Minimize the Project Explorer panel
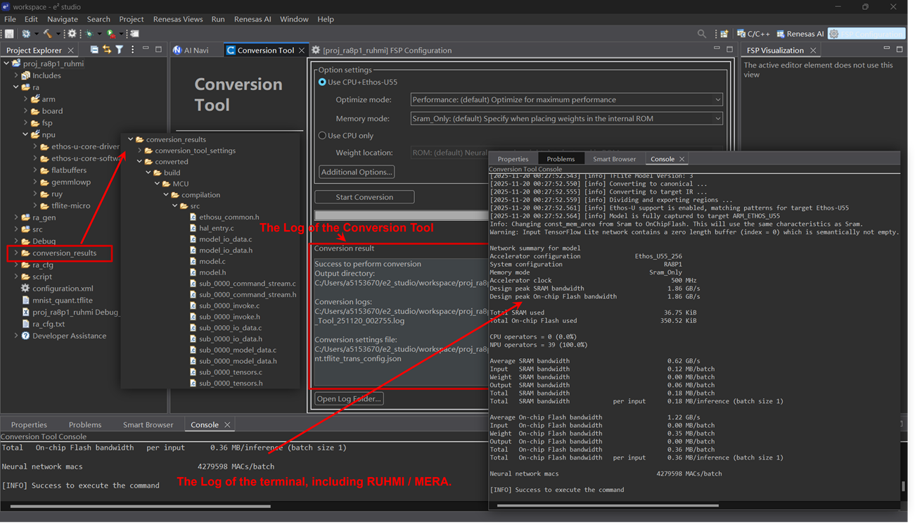This screenshot has height=525, width=915. [146, 49]
